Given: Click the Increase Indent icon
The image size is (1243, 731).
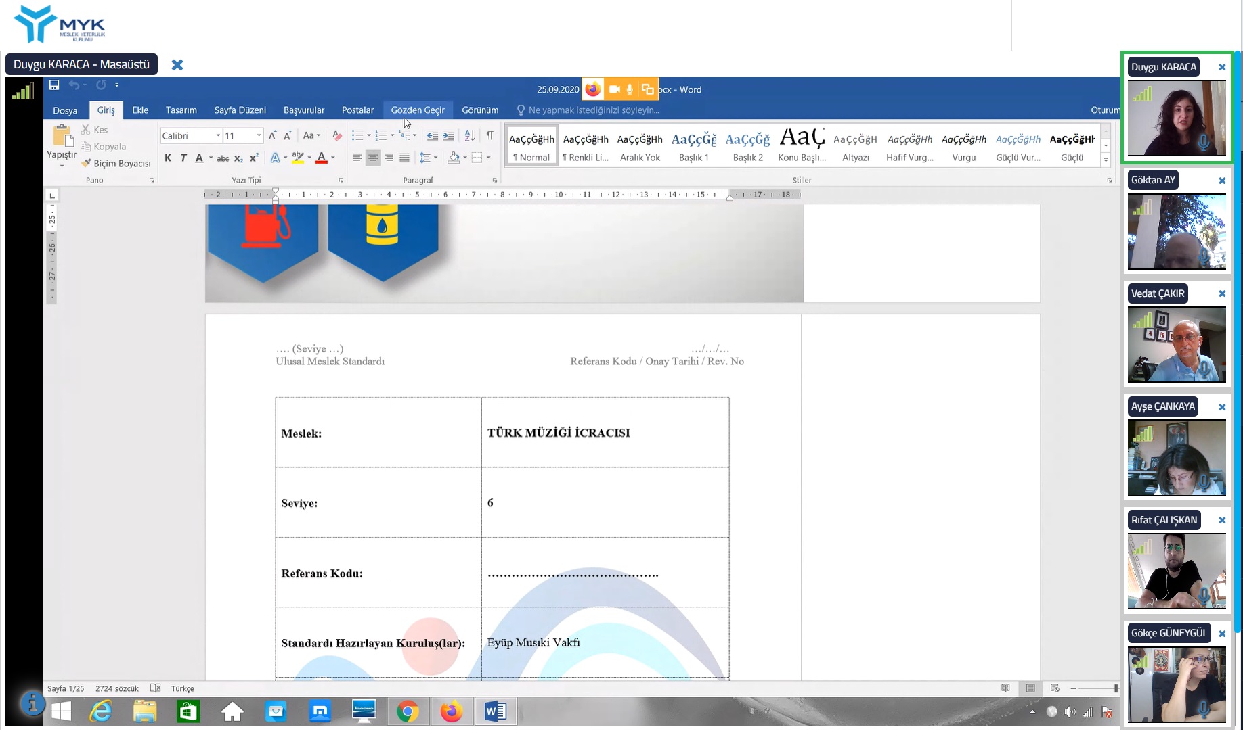Looking at the screenshot, I should [448, 136].
